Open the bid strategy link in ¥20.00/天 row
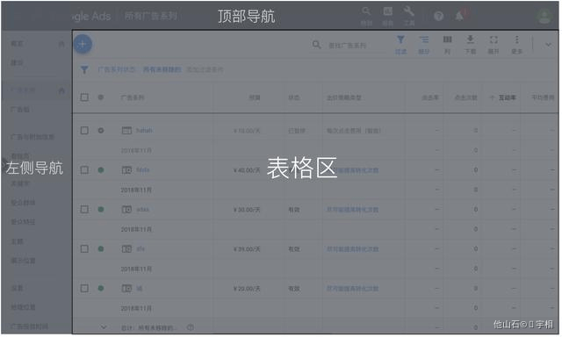This screenshot has width=562, height=337. coord(352,289)
